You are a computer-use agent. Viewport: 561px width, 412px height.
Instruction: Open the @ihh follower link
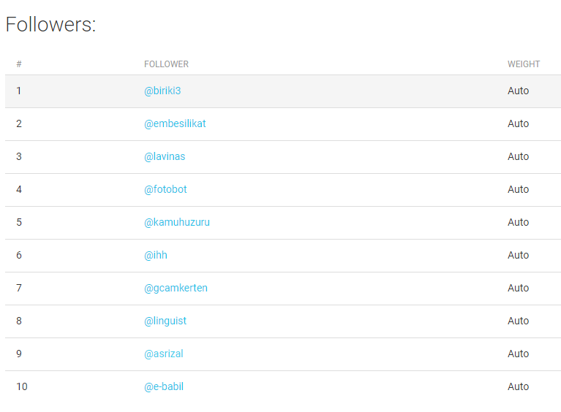[x=156, y=255]
